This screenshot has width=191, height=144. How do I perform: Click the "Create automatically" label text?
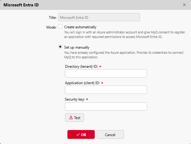tap(80, 27)
